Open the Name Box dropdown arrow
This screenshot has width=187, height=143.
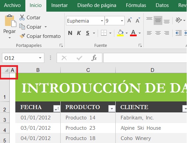click(40, 58)
